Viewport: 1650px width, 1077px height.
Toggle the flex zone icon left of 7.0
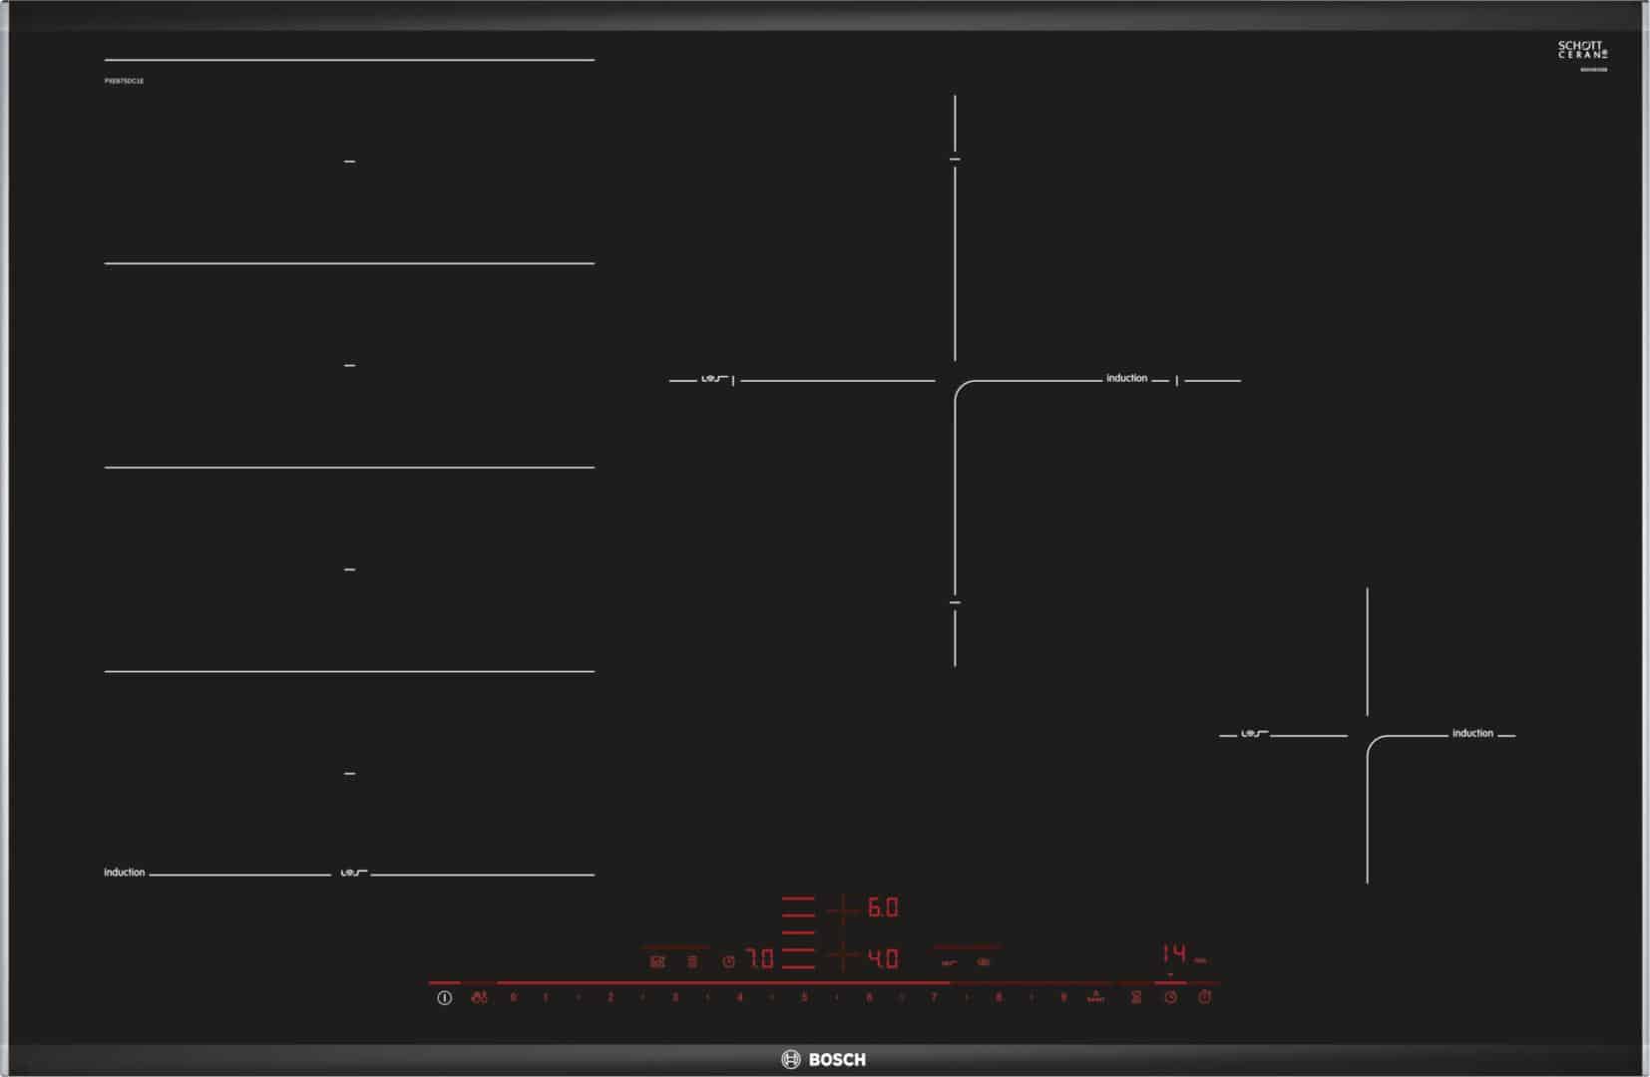tap(692, 961)
